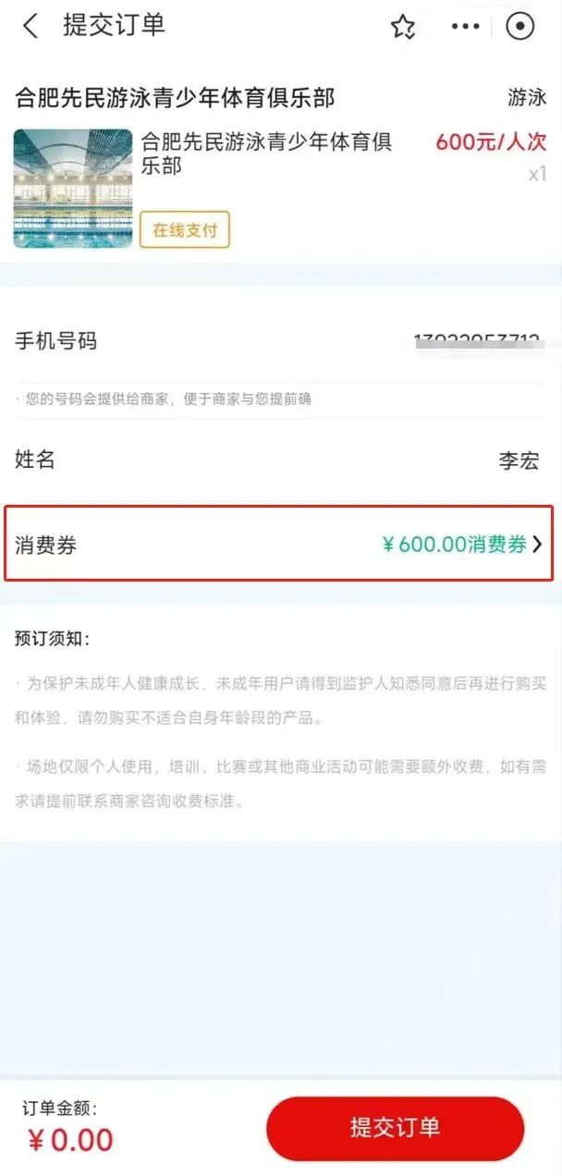The height and width of the screenshot is (1176, 562).
Task: Tap the 手机号码 phone number field
Action: point(281,342)
